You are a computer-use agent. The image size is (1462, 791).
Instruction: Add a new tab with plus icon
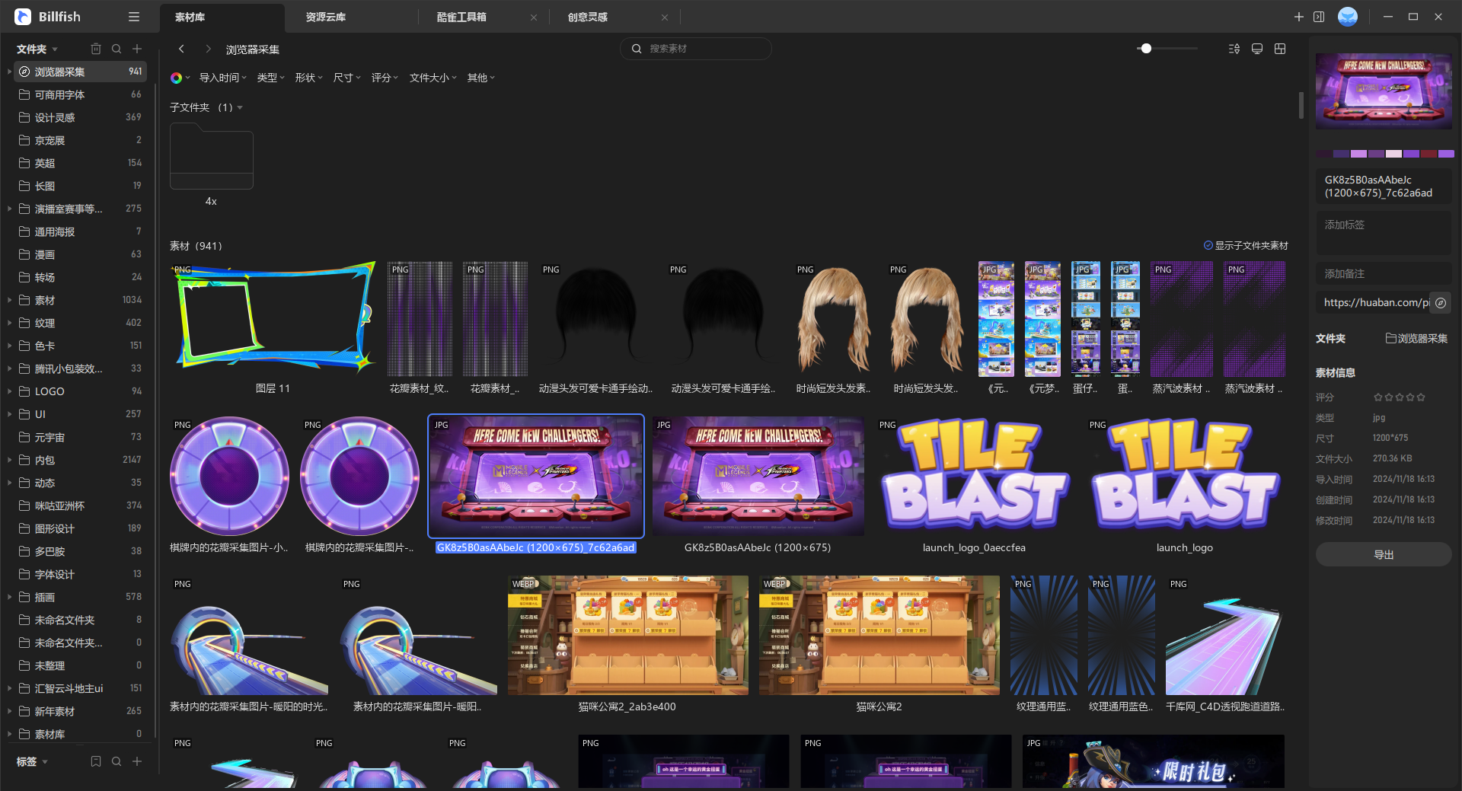pos(1299,17)
